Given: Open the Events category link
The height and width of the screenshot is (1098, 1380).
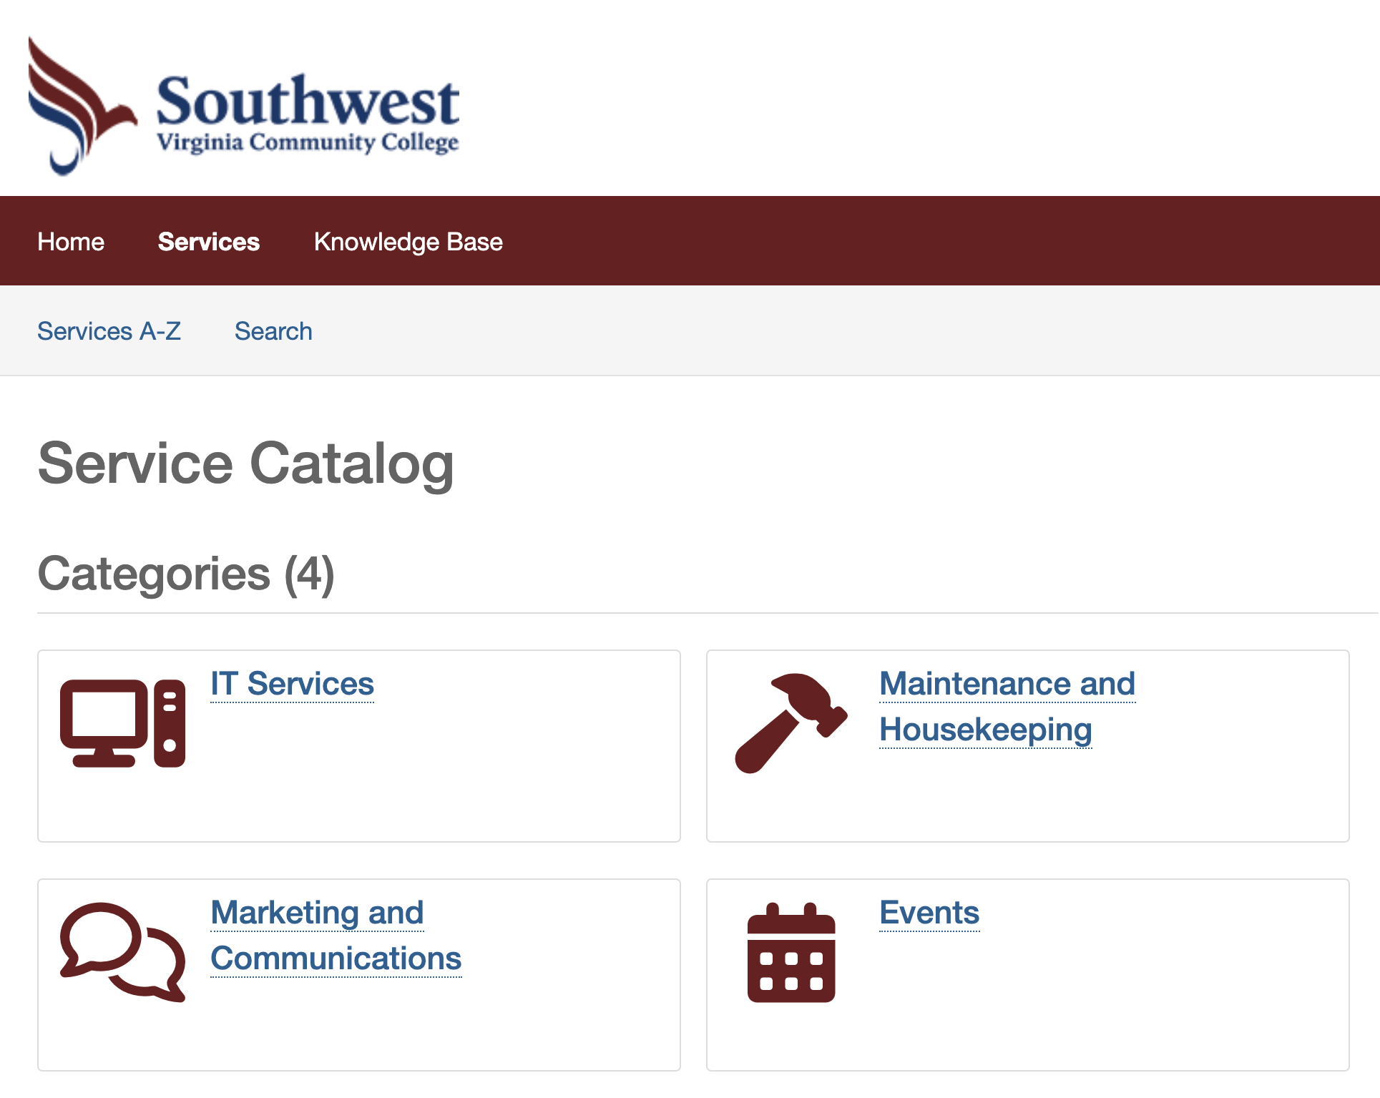Looking at the screenshot, I should click(x=929, y=913).
